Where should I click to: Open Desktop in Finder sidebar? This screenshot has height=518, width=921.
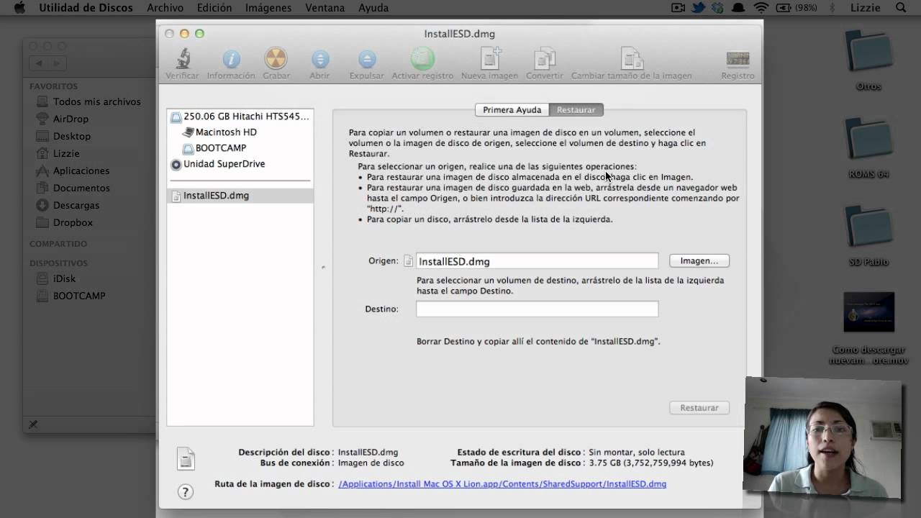[x=63, y=136]
